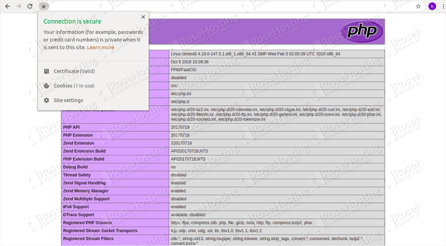Select the 'Zend Extension Build' label cell
Viewport: 446px width, 246px height.
84,151
